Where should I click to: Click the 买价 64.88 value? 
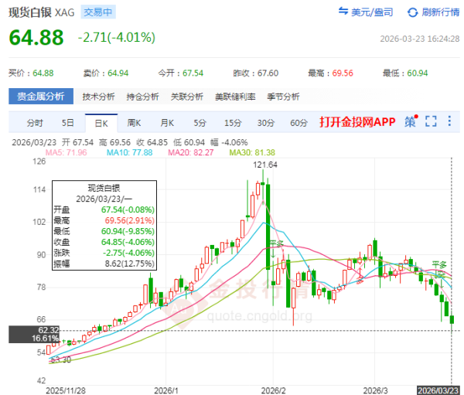click(x=43, y=73)
